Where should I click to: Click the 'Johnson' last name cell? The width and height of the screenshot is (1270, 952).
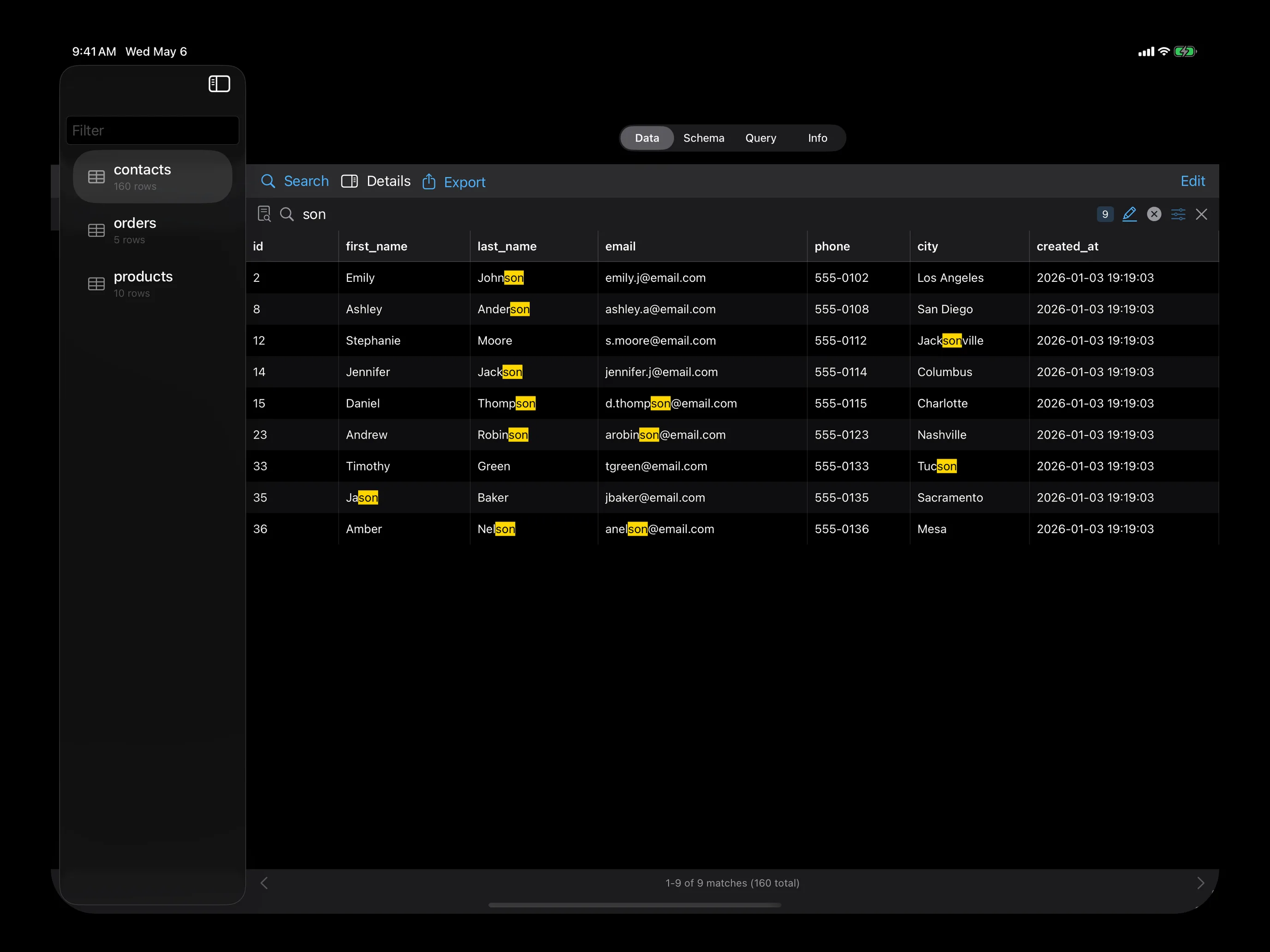click(x=534, y=278)
